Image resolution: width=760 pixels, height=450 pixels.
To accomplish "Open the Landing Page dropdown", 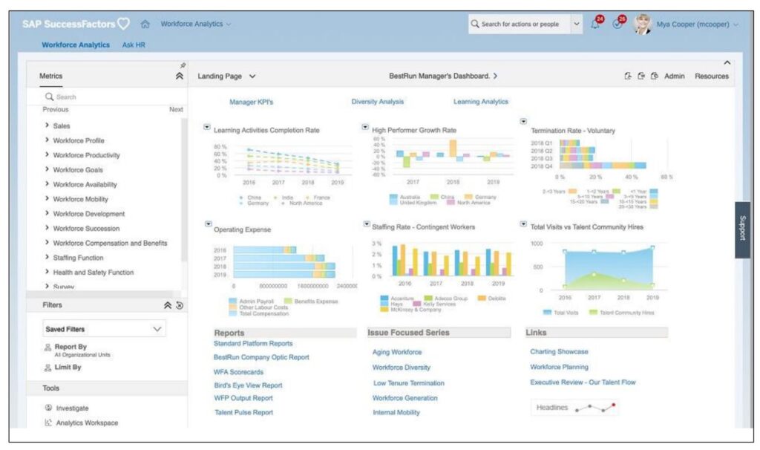I will (226, 76).
